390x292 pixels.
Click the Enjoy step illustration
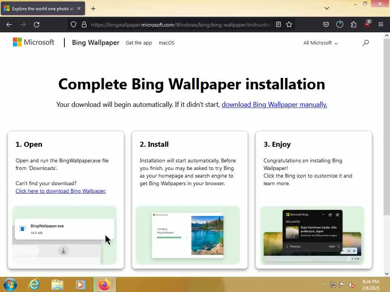(312, 235)
